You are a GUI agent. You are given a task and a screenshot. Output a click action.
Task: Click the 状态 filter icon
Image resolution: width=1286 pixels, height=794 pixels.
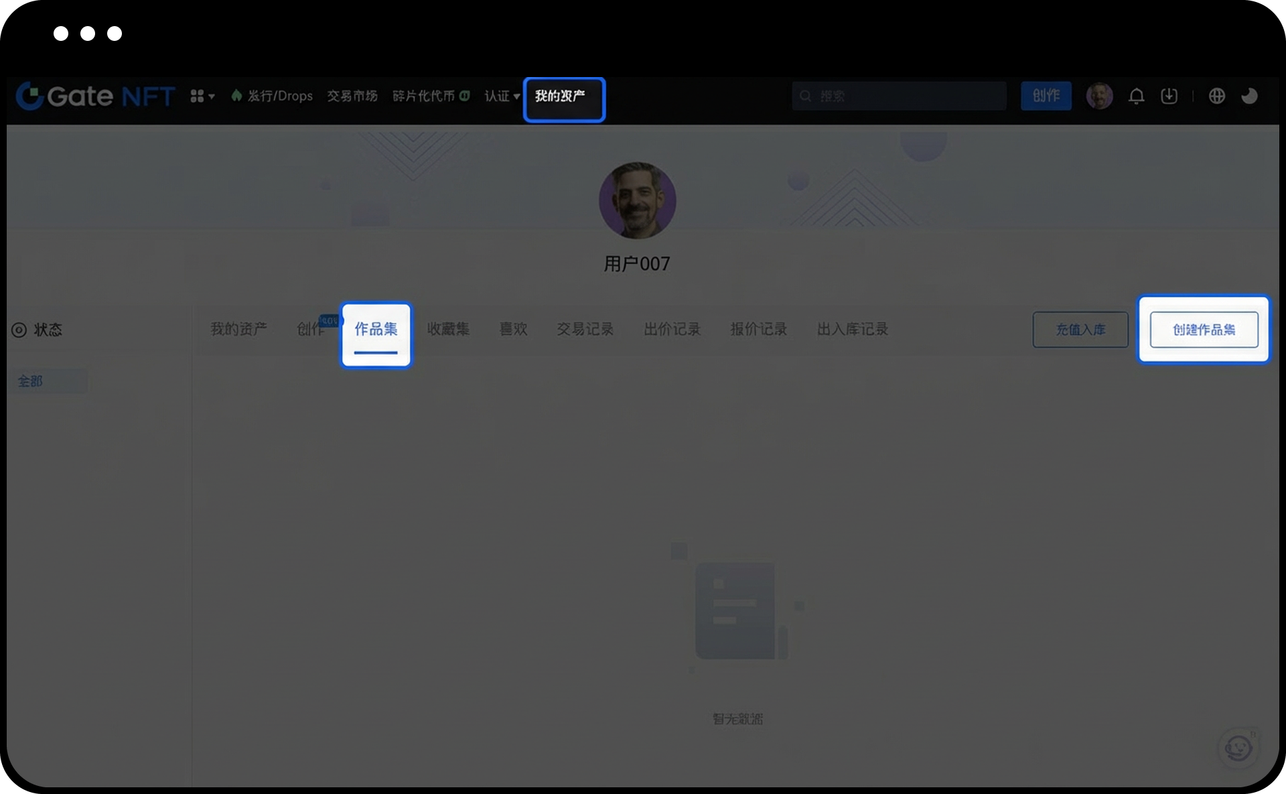(19, 330)
